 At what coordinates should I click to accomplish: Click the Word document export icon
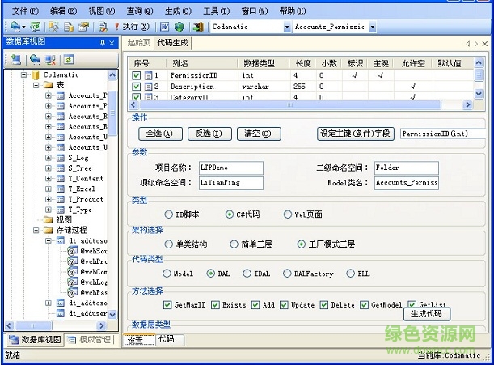(164, 27)
